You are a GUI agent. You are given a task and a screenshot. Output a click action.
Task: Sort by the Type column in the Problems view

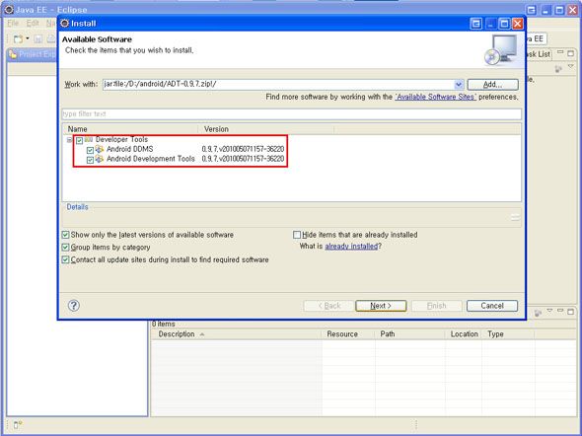point(508,334)
